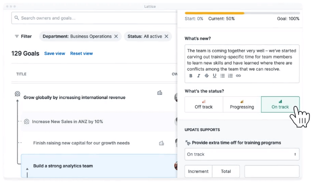Collapse the Build a strong analytics team arrow
Viewport: 316px width, 184px height.
(x=27, y=169)
